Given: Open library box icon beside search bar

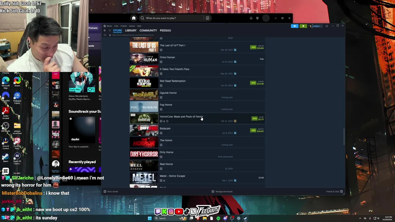Looking at the screenshot, I should pyautogui.click(x=207, y=18).
